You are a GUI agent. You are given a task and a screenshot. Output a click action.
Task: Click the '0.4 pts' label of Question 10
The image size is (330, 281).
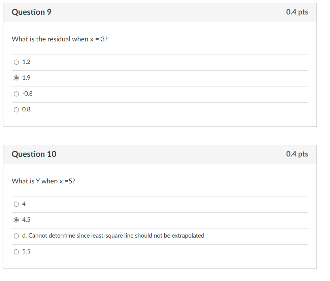pyautogui.click(x=297, y=154)
